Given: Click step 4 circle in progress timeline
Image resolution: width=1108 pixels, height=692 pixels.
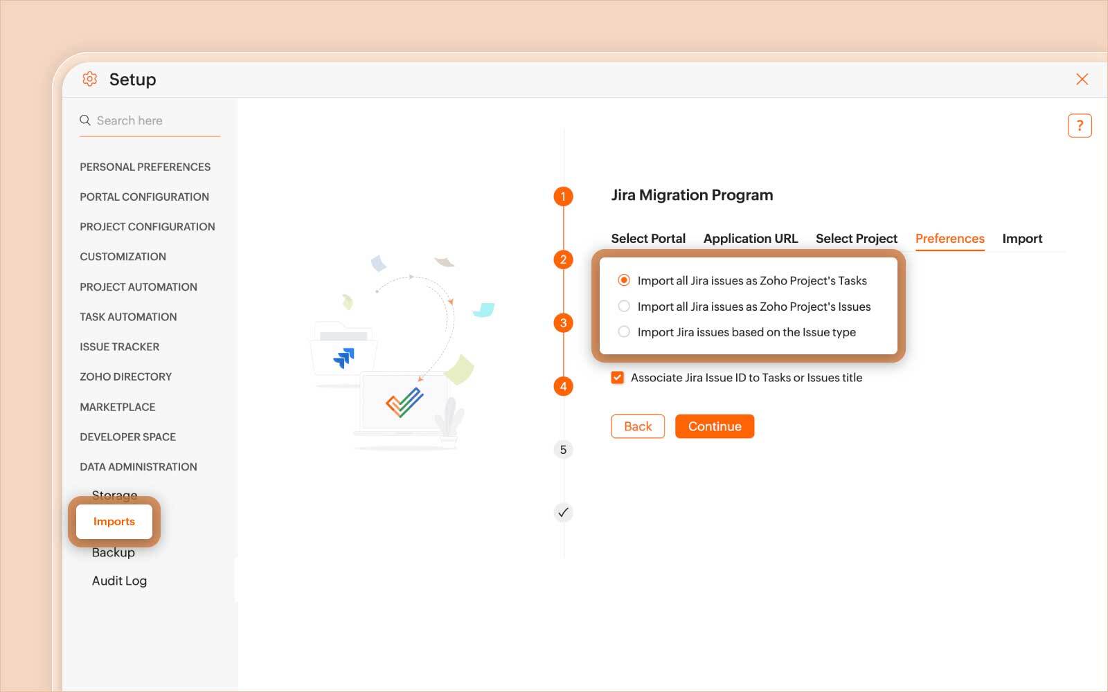Looking at the screenshot, I should (563, 386).
